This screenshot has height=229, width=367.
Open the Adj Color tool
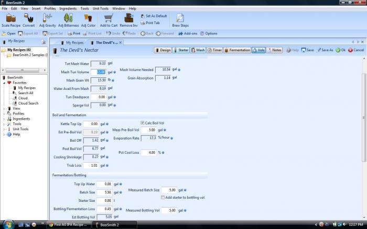[x=88, y=20]
